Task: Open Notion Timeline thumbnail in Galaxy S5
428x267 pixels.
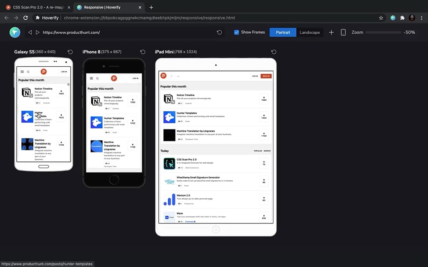Action: tap(27, 93)
